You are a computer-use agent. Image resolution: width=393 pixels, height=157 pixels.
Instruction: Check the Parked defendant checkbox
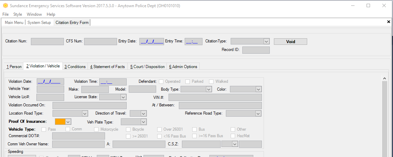(188, 81)
